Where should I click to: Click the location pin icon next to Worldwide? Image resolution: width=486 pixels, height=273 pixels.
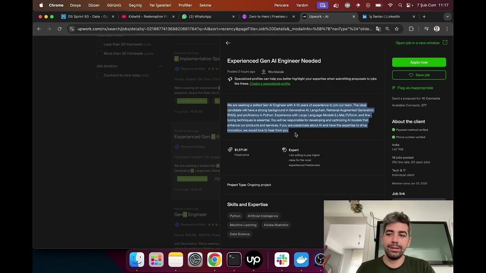click(x=264, y=72)
